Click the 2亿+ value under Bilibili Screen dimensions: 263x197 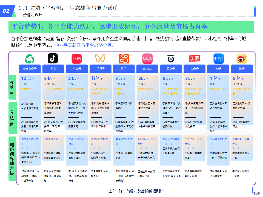coord(143,79)
